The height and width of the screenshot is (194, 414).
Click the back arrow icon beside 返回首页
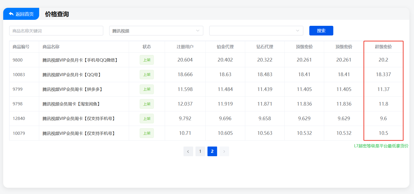pyautogui.click(x=11, y=14)
